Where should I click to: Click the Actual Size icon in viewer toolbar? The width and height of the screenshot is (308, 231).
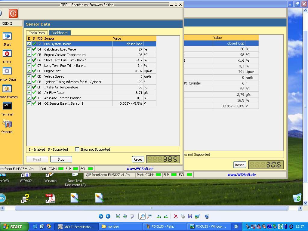tap(125, 216)
